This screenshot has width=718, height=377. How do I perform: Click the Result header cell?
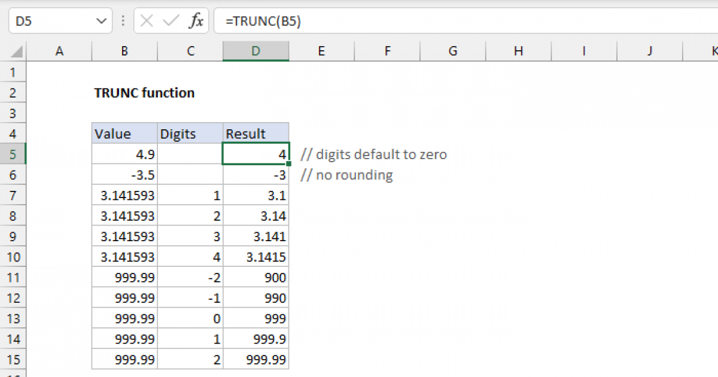pyautogui.click(x=255, y=133)
